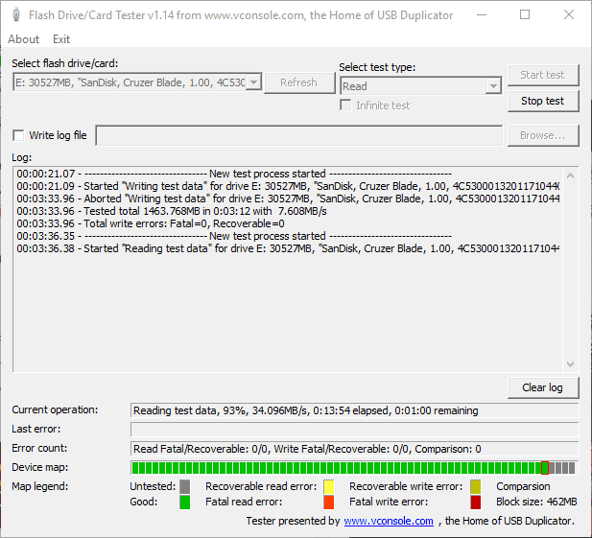Click the Stop test button

click(x=543, y=101)
